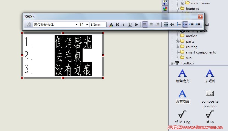Click the routing folder label

(192, 47)
